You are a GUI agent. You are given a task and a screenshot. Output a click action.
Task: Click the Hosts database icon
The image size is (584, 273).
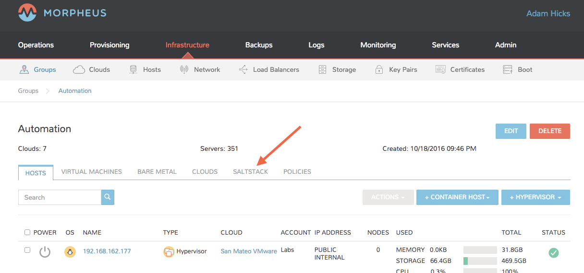coord(134,70)
